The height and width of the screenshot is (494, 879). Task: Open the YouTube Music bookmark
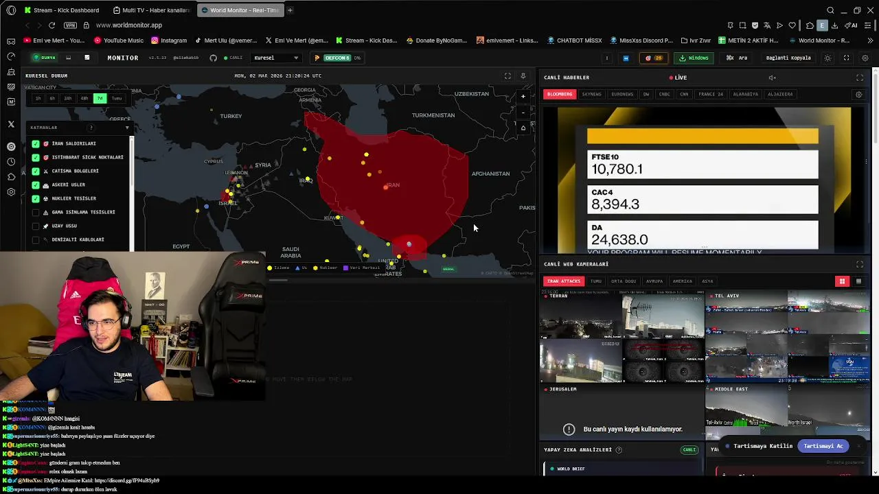119,40
